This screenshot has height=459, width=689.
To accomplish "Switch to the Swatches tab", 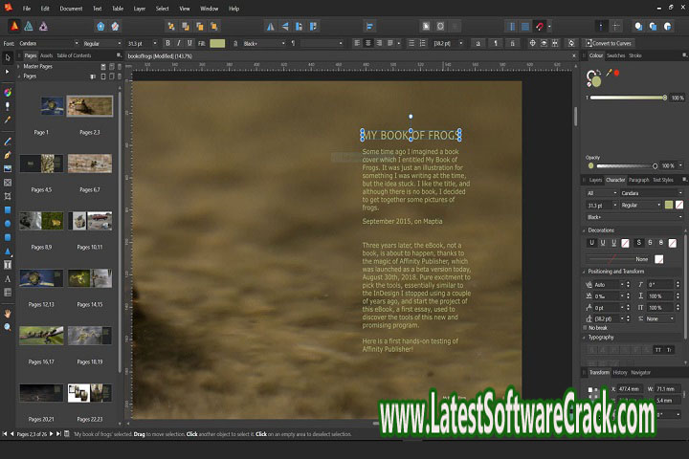I will pos(615,55).
